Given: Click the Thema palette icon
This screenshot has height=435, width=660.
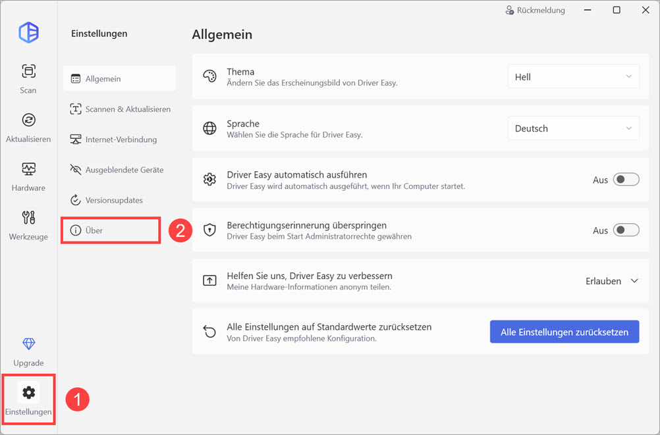Looking at the screenshot, I should (209, 76).
